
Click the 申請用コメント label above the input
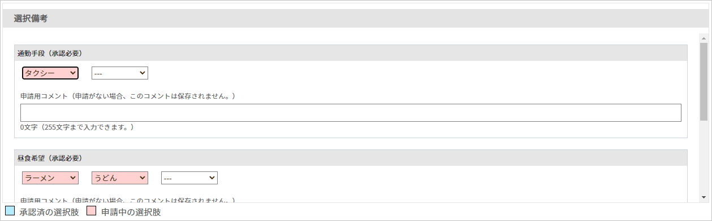point(128,96)
